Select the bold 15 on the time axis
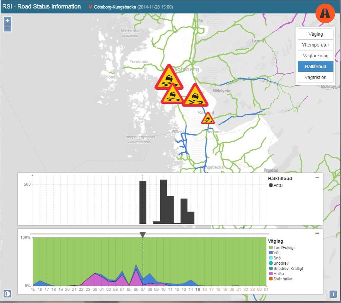 (198, 290)
